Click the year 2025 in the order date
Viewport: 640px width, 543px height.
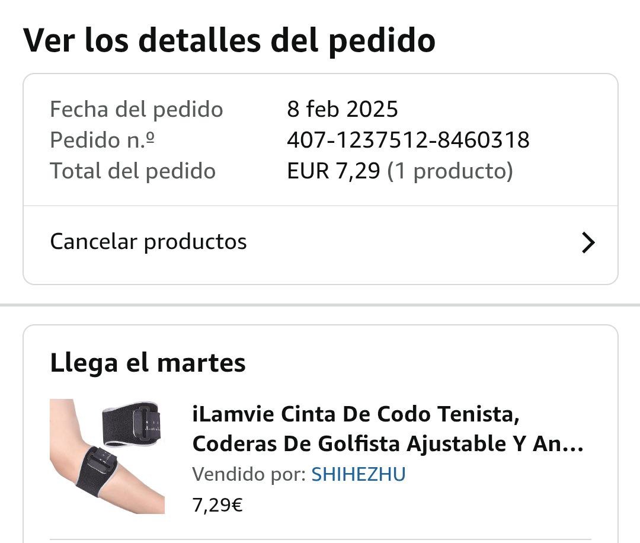coord(372,110)
